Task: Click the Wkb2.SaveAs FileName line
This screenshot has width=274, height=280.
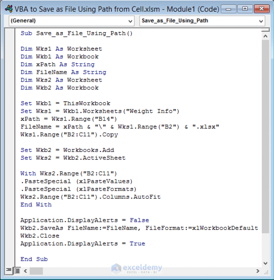Action: point(139,228)
